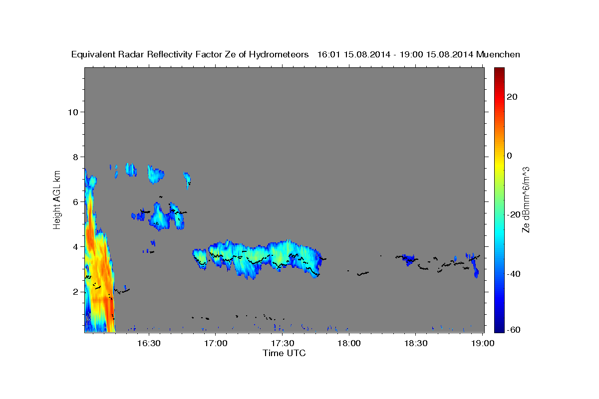Click the colorbar tick label '-20'
The image size is (599, 399).
[514, 214]
